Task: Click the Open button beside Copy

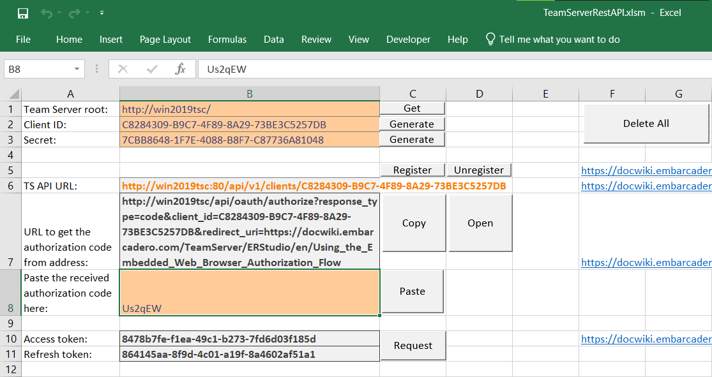Action: point(480,223)
